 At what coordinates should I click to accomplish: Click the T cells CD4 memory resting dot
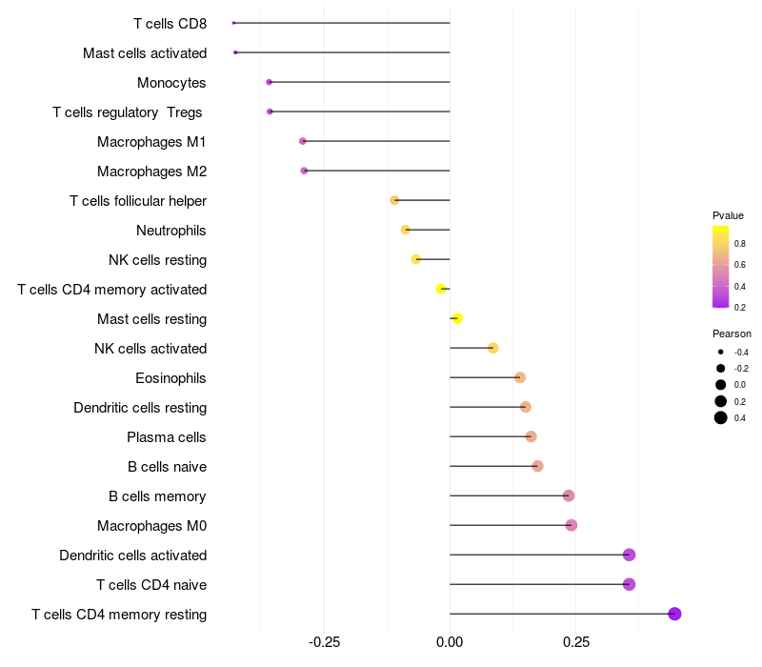coord(674,614)
